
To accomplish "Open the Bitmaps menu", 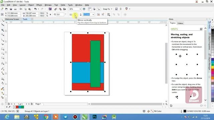I will pos(48,5).
